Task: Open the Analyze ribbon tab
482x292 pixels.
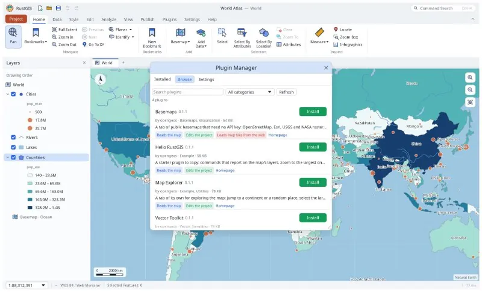Action: click(x=109, y=19)
